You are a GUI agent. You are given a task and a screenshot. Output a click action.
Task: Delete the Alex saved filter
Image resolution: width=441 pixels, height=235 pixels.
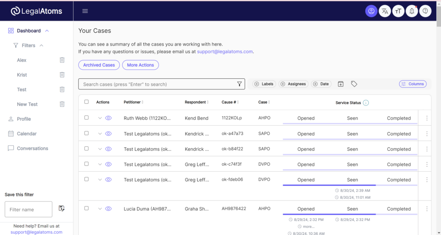(62, 60)
